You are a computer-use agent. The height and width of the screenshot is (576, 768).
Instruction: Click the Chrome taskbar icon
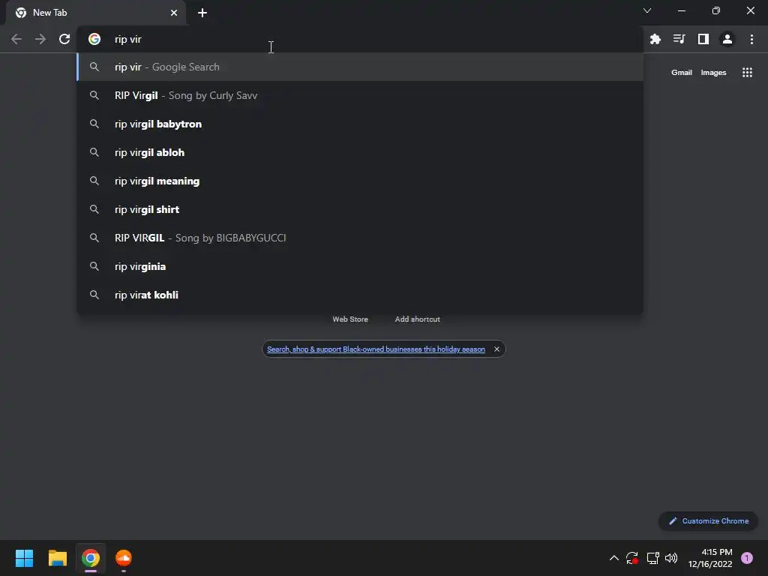(91, 558)
